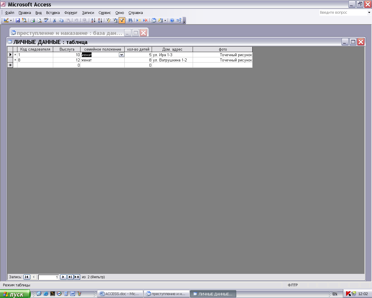Open the Окно menu

120,13
